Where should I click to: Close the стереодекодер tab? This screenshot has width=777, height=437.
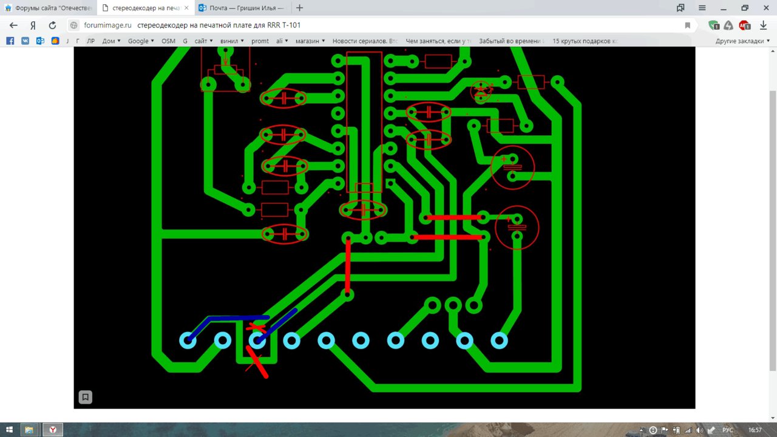click(x=186, y=8)
